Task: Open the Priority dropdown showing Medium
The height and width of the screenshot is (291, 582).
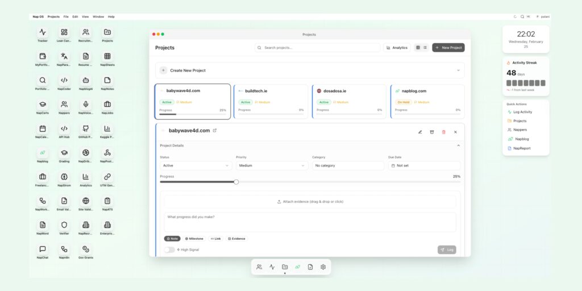Action: pyautogui.click(x=272, y=165)
